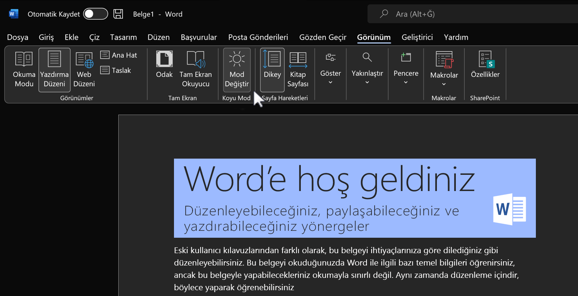Switch to the Çiz tab
Viewport: 578px width, 296px height.
coord(94,37)
